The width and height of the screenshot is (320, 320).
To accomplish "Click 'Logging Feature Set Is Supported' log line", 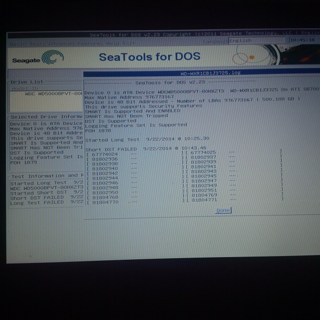I will coord(136,125).
